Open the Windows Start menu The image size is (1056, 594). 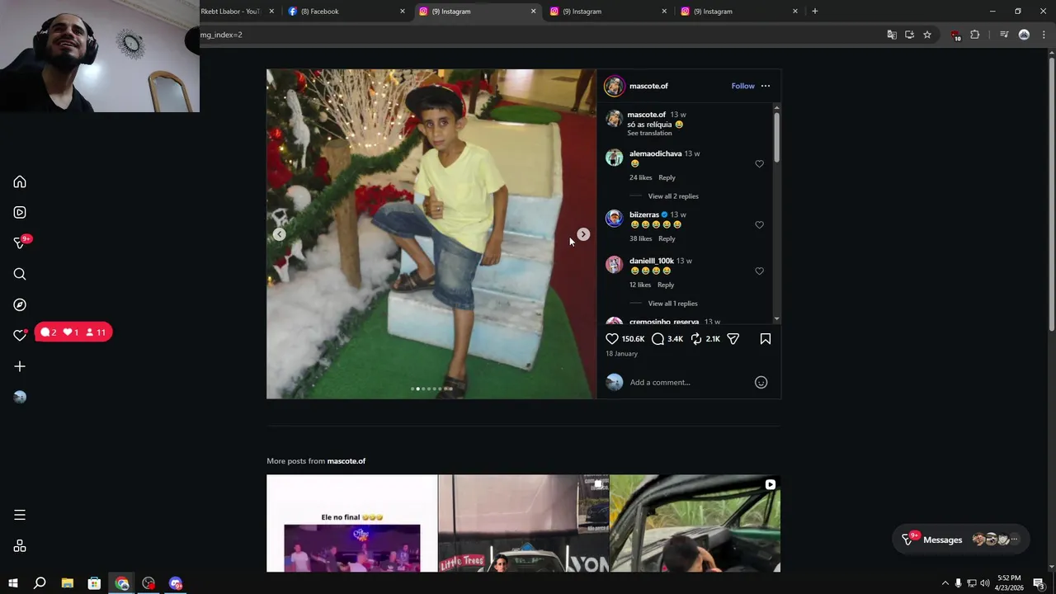tap(12, 583)
